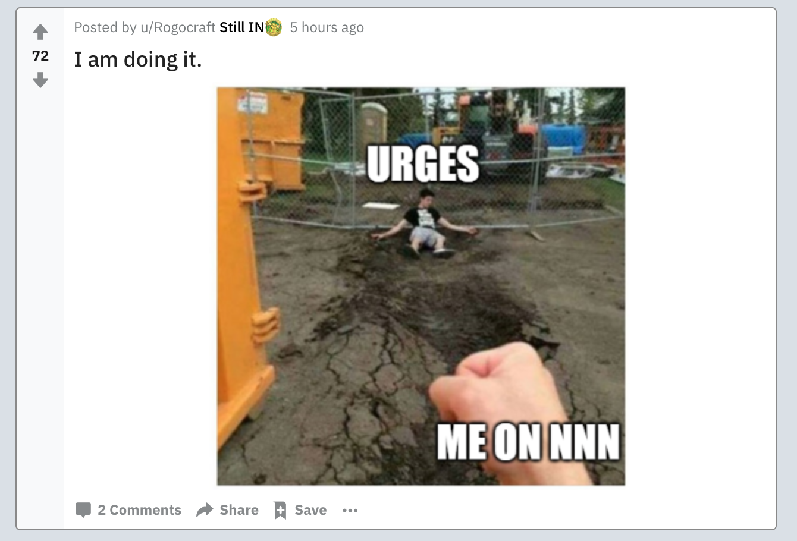
Task: Click the Share arrow icon
Action: (x=205, y=510)
